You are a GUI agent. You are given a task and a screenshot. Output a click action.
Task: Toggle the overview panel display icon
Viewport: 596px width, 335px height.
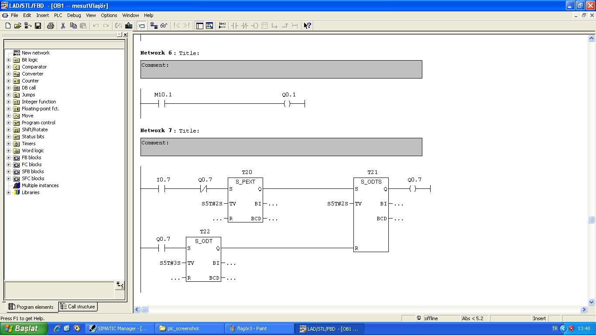(x=199, y=26)
